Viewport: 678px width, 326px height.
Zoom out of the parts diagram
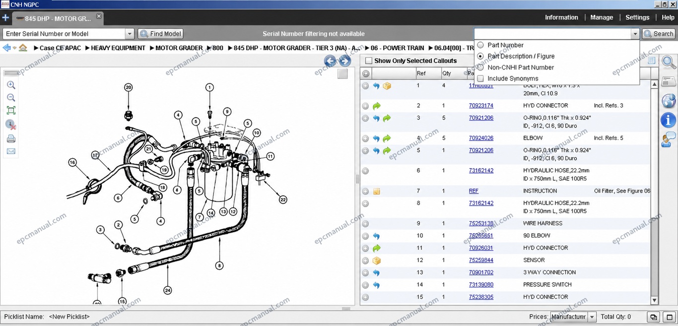[x=11, y=98]
